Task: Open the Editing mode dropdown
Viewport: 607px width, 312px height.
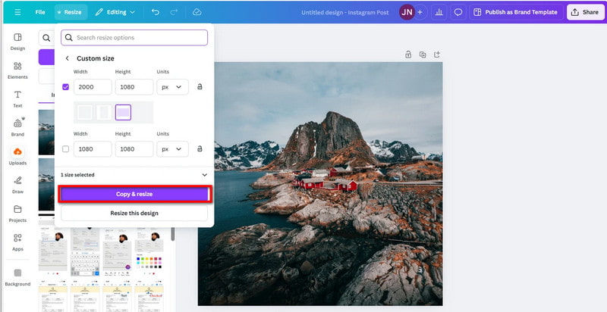Action: pyautogui.click(x=115, y=12)
